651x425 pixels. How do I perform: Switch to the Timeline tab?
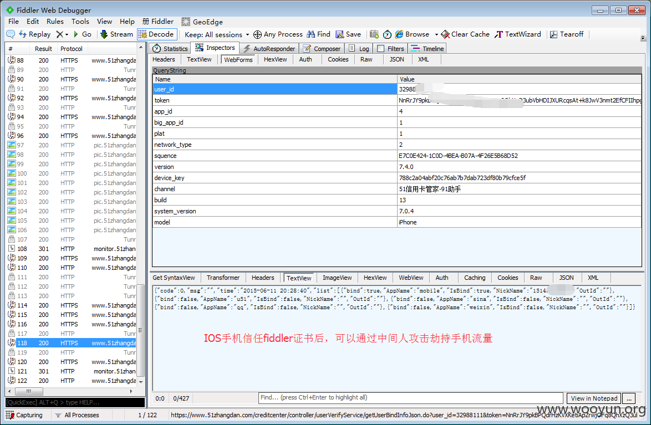click(x=427, y=49)
